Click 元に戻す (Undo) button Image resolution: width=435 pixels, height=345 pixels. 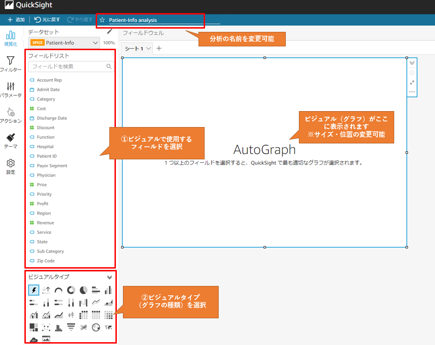(47, 20)
